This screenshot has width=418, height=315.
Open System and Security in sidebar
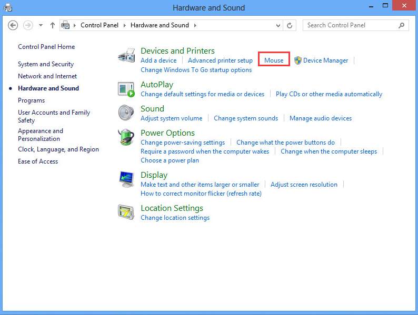click(x=46, y=64)
